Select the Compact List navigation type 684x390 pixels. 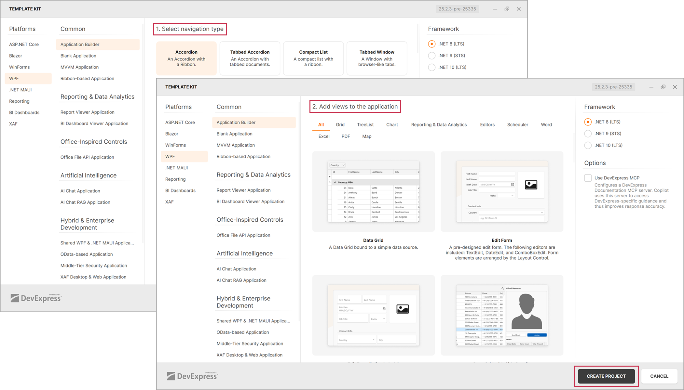pyautogui.click(x=313, y=58)
